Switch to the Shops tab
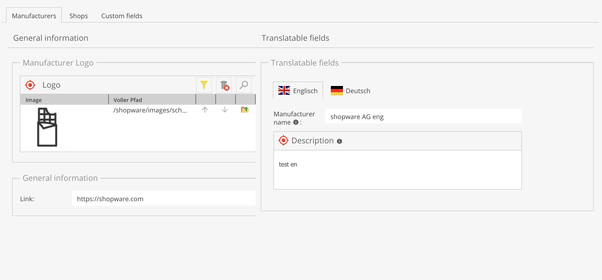 point(78,16)
